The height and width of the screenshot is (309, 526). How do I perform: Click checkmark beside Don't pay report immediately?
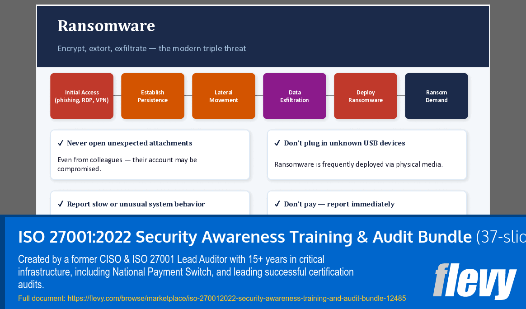coord(277,204)
